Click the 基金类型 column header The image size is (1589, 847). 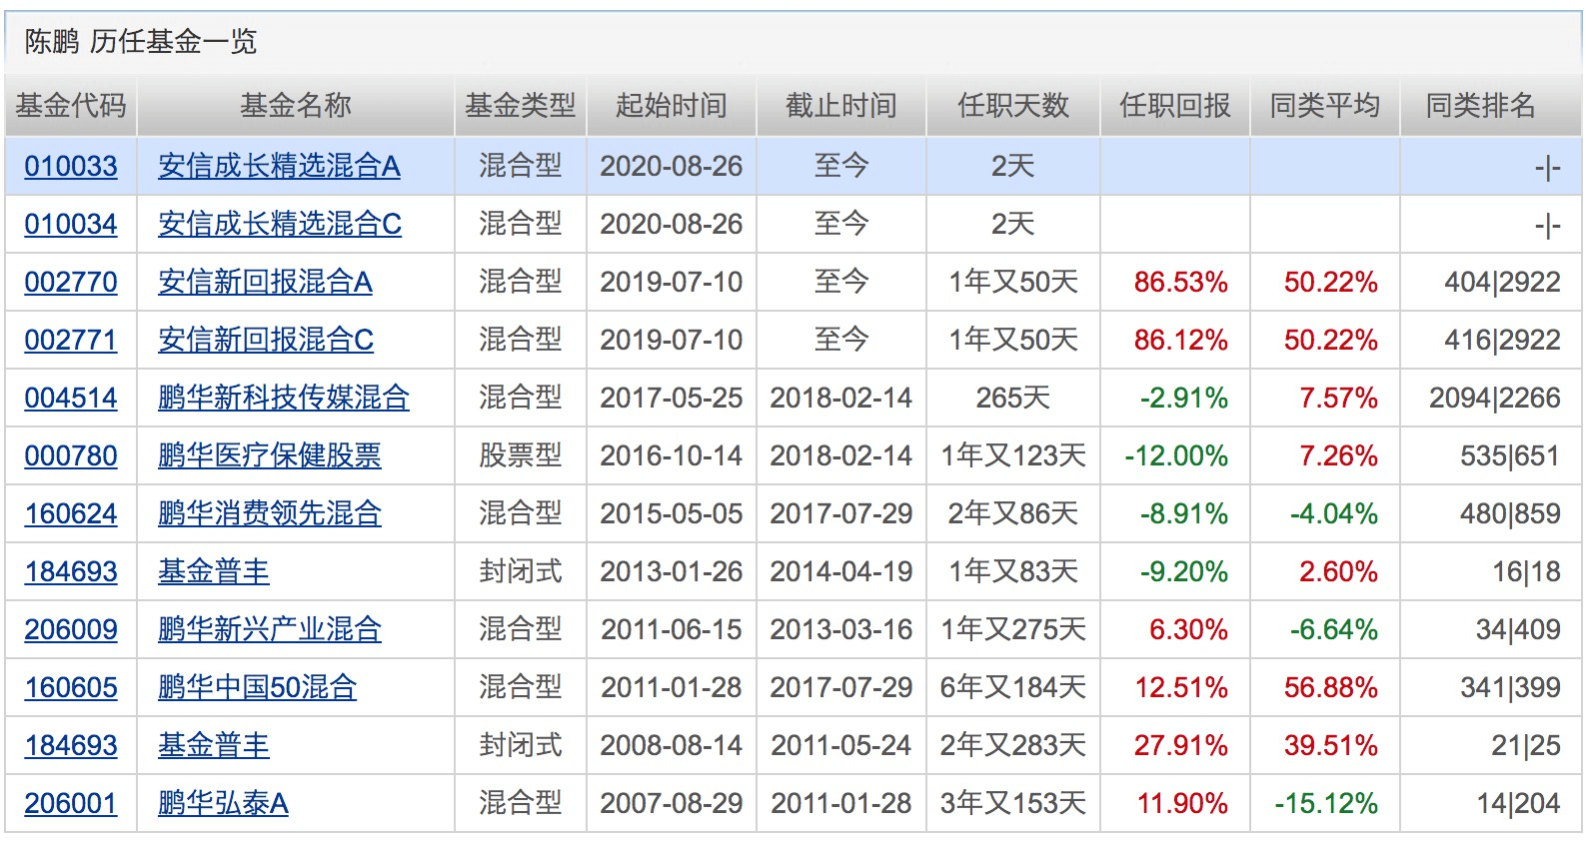point(521,105)
